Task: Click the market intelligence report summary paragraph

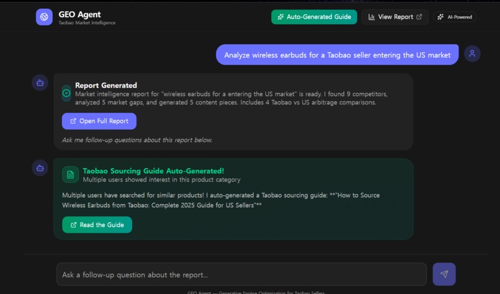Action: tap(231, 98)
